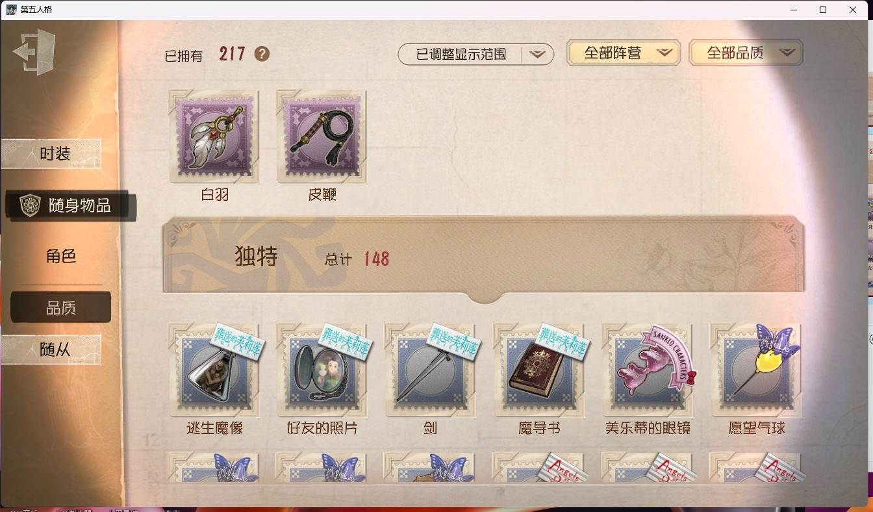This screenshot has height=512, width=873.
Task: Pick the 魔导书 book accessory
Action: [x=538, y=370]
